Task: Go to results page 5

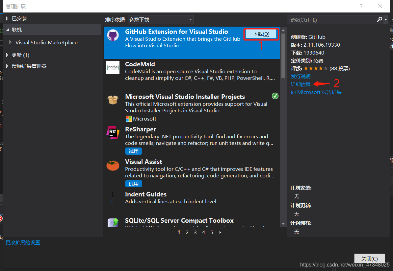Action: tap(212, 233)
